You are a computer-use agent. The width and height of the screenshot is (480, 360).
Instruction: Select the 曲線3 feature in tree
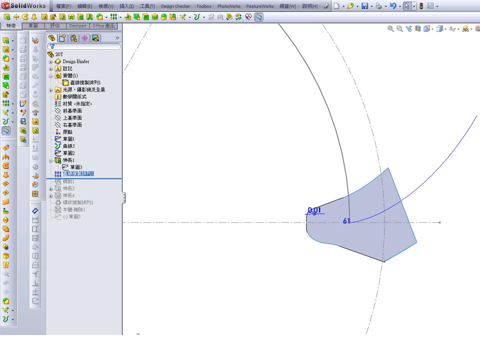coord(68,146)
